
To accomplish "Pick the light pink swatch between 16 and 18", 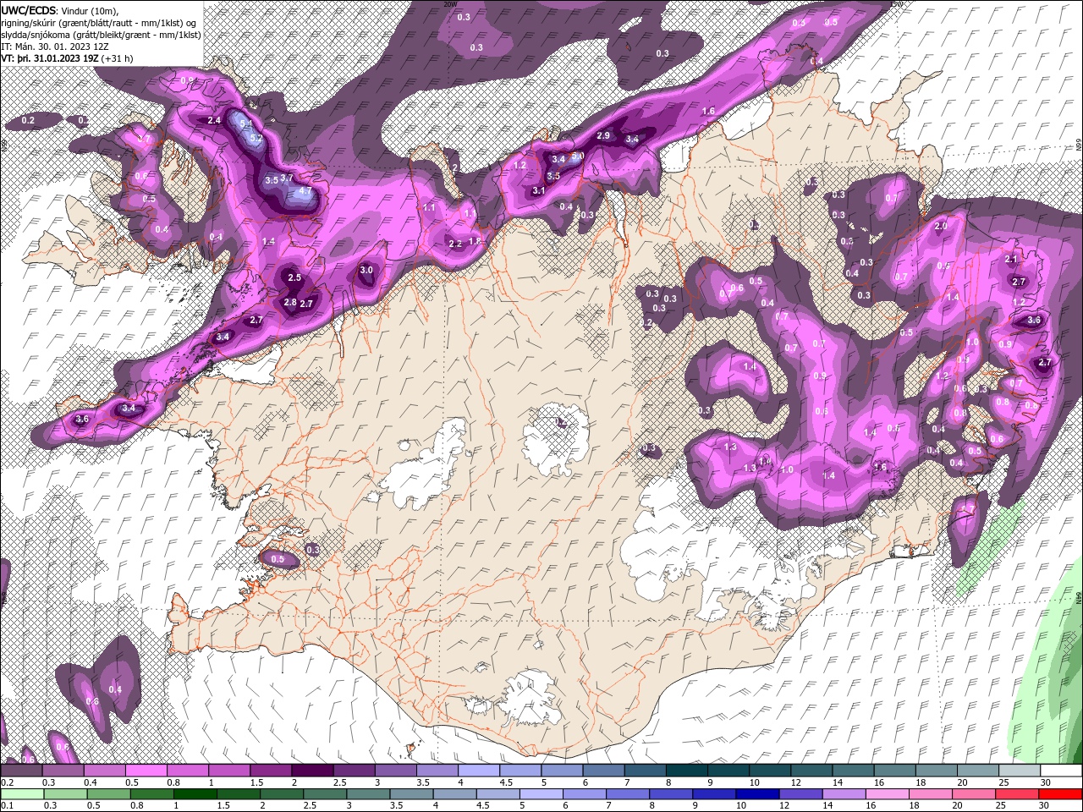I will (x=887, y=794).
